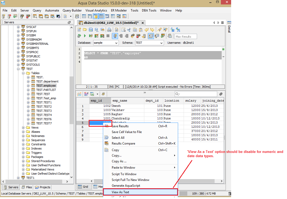
Task: Toggle the grid results view icon
Action: point(151,36)
